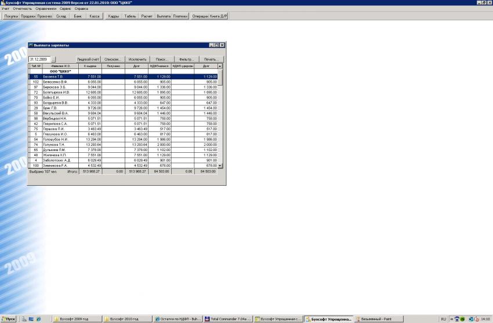
Task: Click the Исключить button
Action: coord(137,59)
